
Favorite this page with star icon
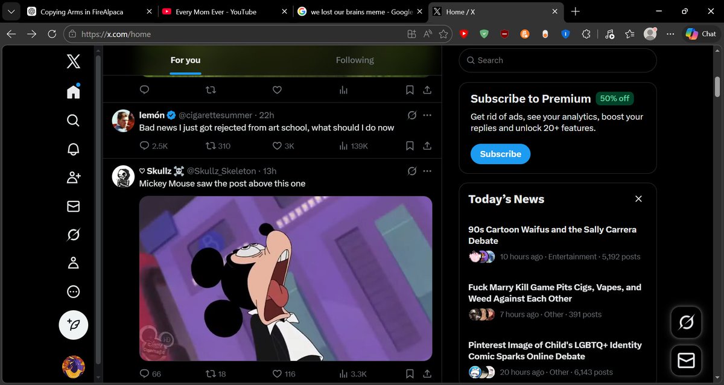pos(443,34)
